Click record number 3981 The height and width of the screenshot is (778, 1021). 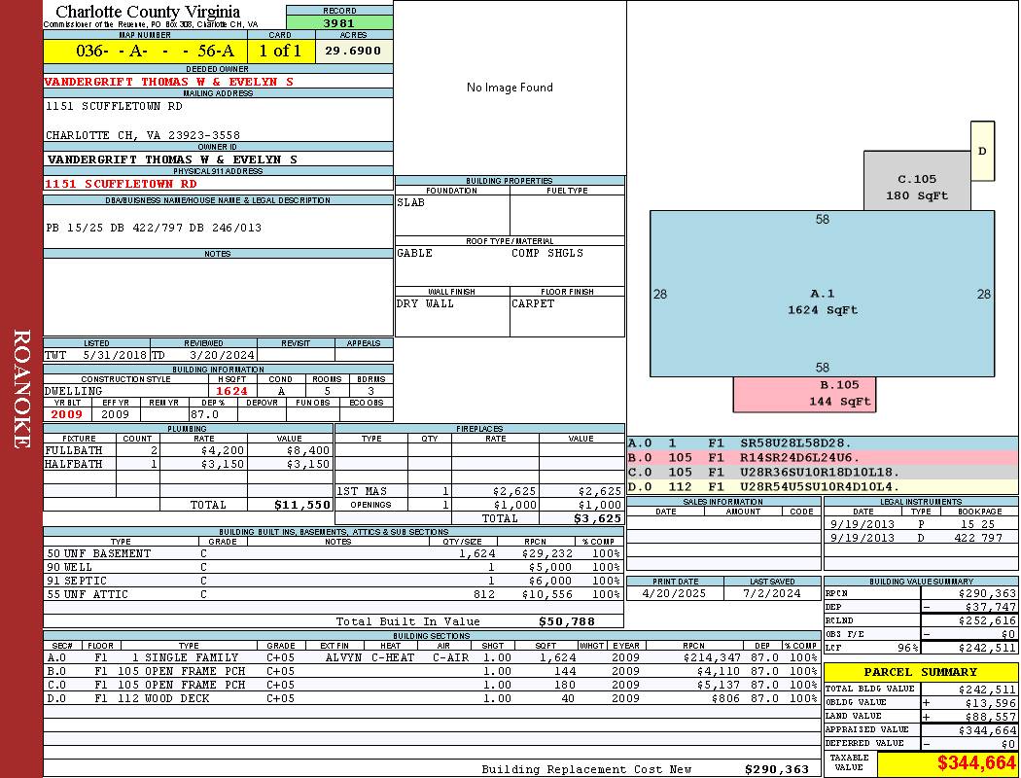pyautogui.click(x=339, y=22)
